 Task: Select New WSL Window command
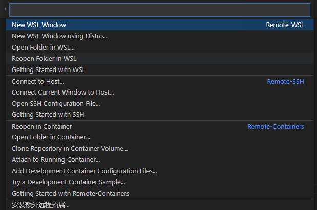coord(39,25)
